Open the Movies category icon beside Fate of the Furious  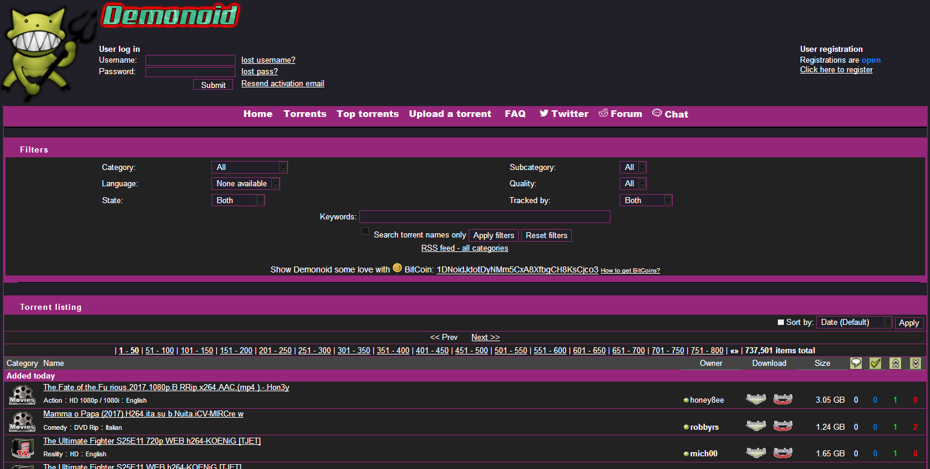coord(22,395)
